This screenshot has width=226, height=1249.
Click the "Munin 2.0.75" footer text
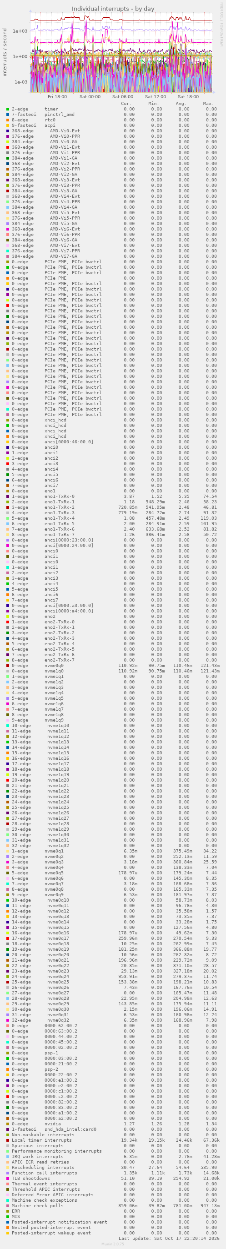tap(112, 1244)
